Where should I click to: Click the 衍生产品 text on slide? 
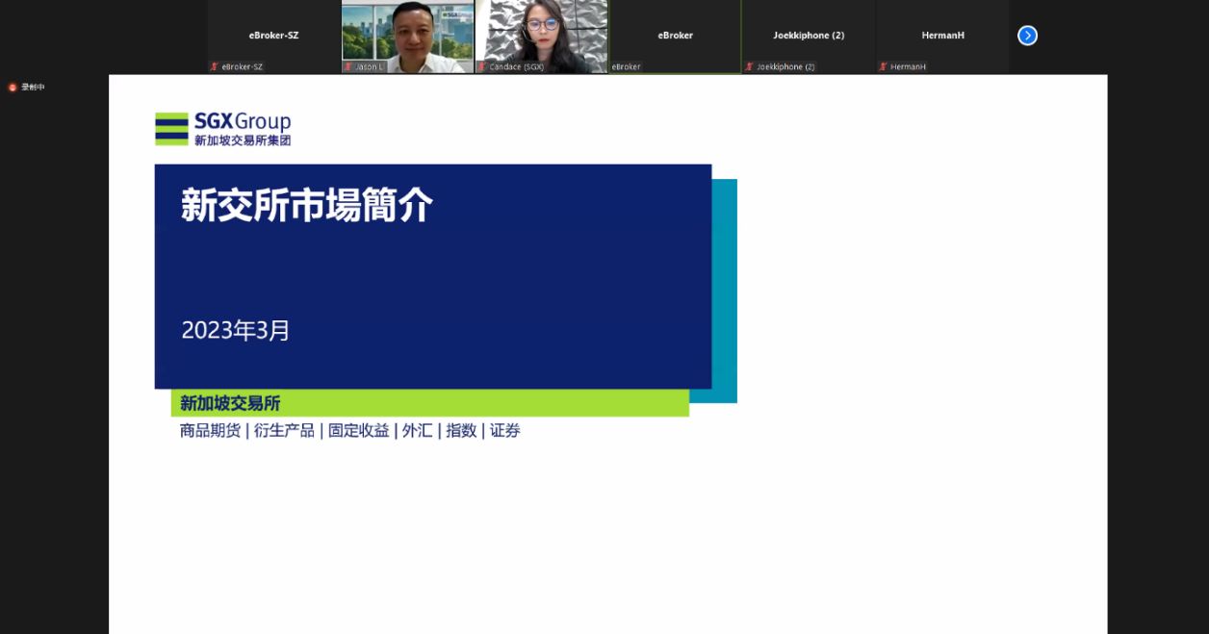284,431
